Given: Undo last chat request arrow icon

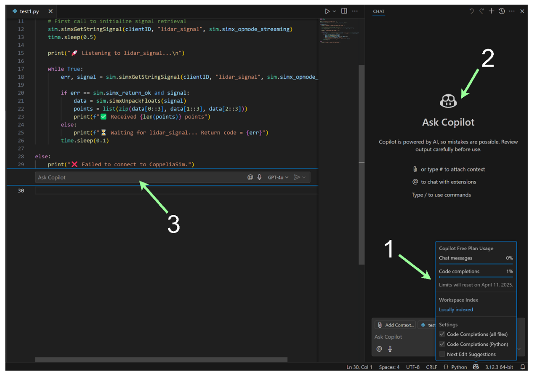Looking at the screenshot, I should coord(471,11).
